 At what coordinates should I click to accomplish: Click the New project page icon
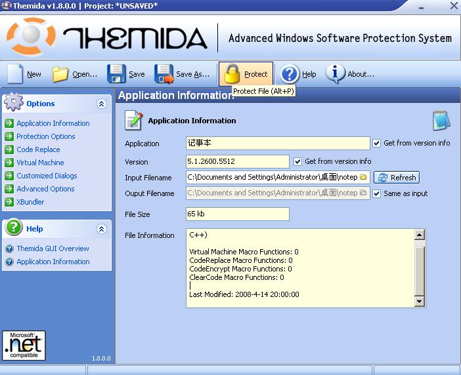pos(15,73)
